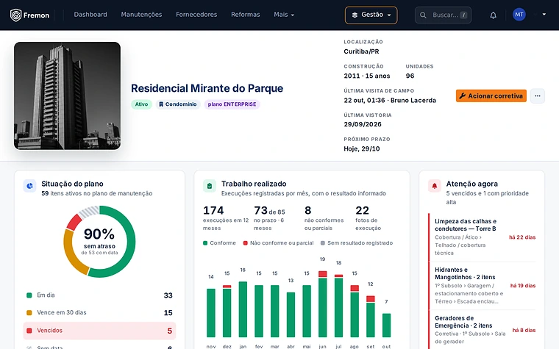
Task: Toggle Não conforme ou parcial legend
Action: 278,243
